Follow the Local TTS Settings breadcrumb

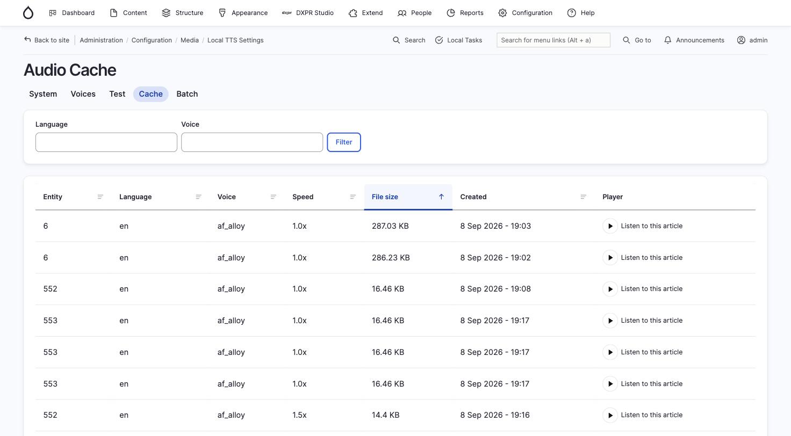tap(235, 40)
